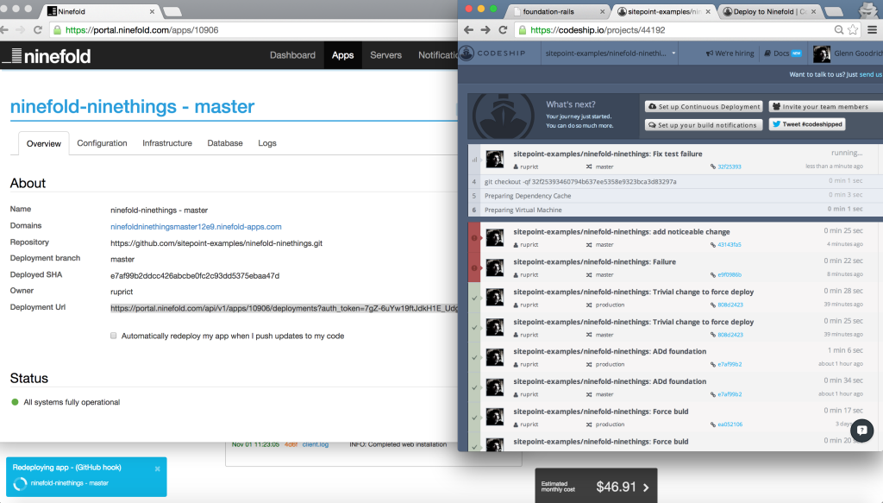Select the Deployment Url field
This screenshot has height=503, width=883.
click(x=285, y=308)
